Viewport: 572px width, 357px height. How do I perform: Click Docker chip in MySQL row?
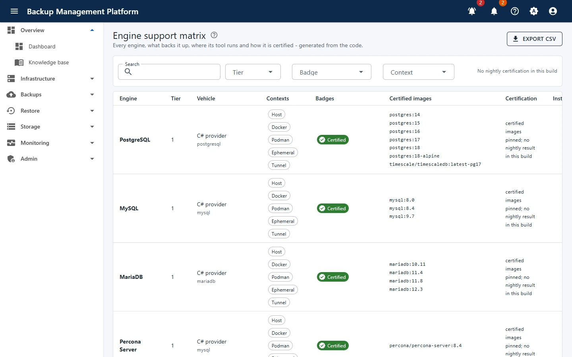(x=279, y=196)
